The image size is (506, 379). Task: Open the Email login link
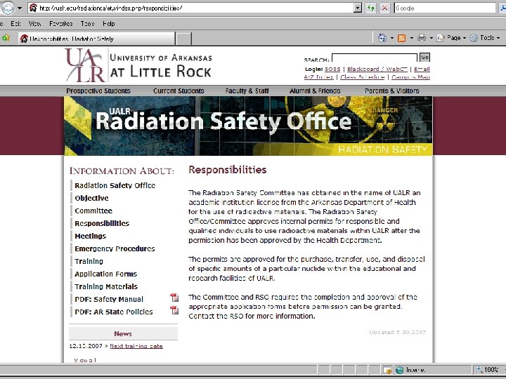tap(422, 69)
